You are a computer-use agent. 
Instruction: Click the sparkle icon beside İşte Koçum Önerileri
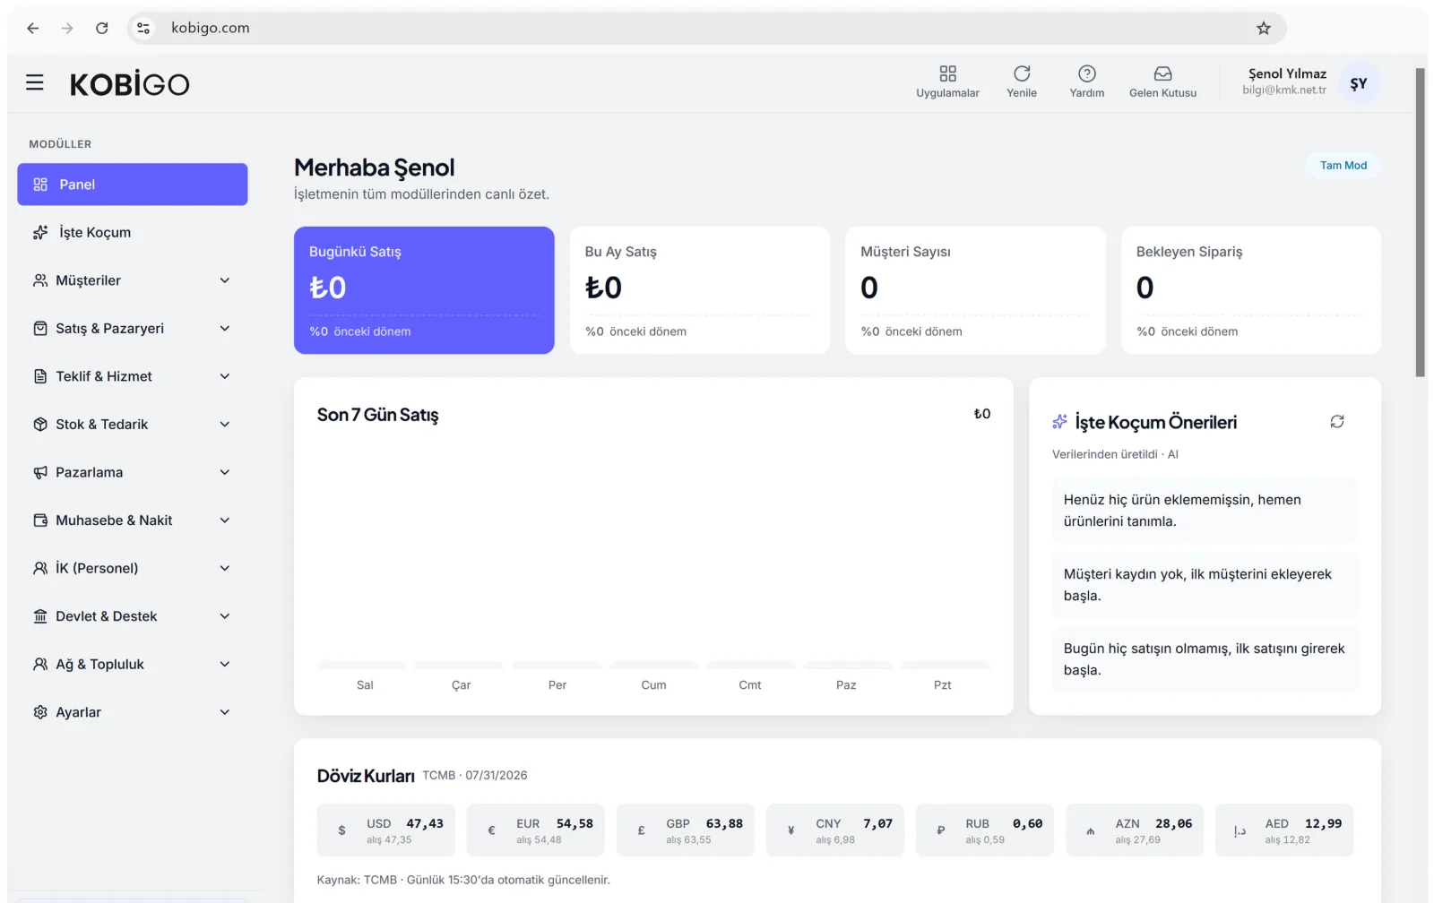(1059, 422)
